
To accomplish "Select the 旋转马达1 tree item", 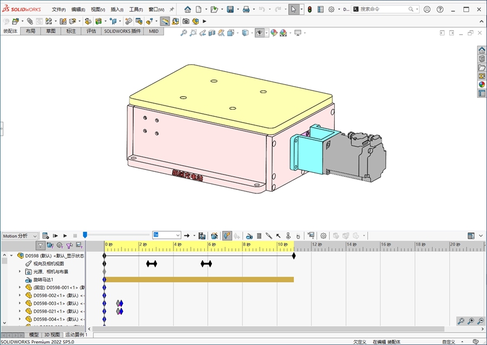I will click(x=43, y=280).
